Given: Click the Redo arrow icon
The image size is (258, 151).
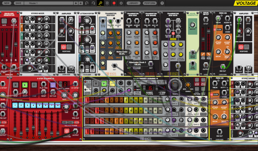Looking at the screenshot, I should (x=93, y=3).
